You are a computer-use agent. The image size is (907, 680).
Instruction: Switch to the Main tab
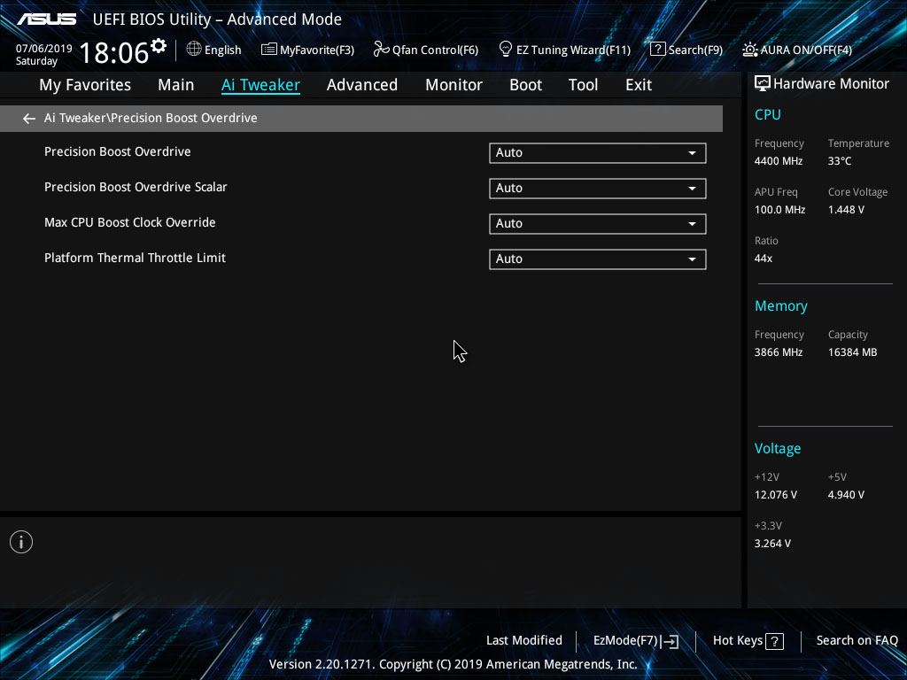(x=176, y=85)
